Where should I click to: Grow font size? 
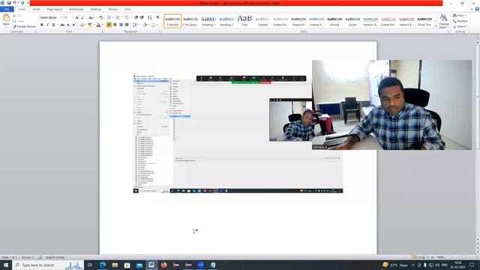pyautogui.click(x=77, y=17)
